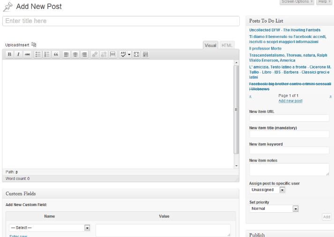Click the Add button in to-do list
334x237 pixels.
pos(327,217)
